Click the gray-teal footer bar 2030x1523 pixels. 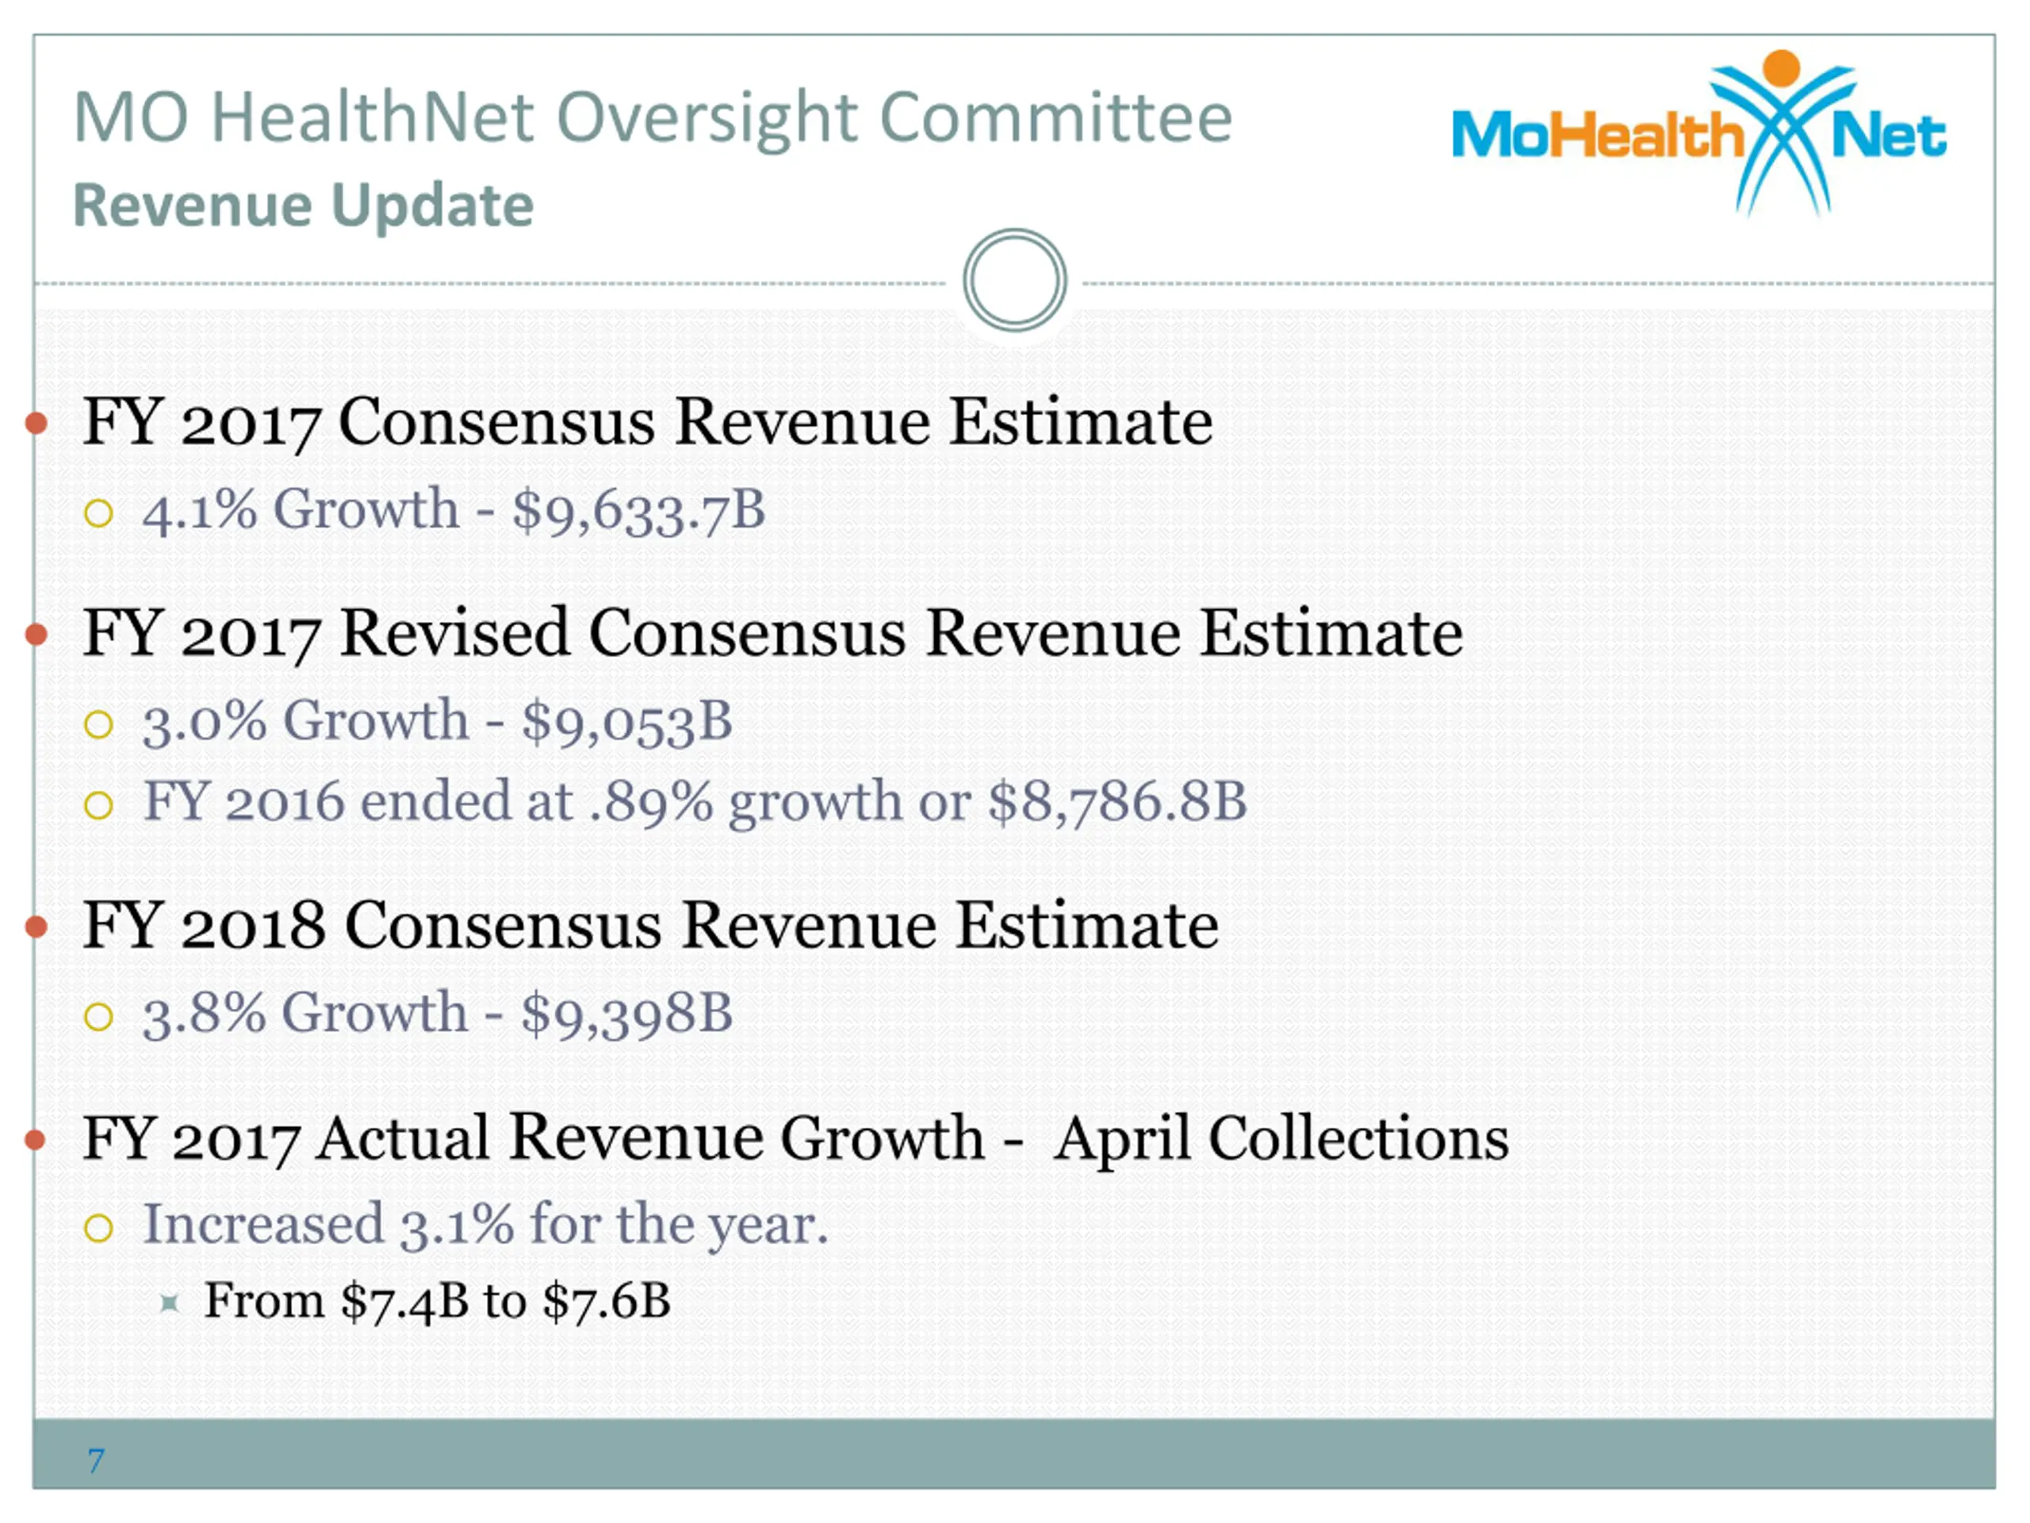[x=1014, y=1453]
